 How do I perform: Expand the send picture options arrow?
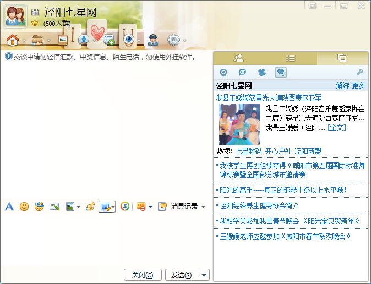pyautogui.click(x=78, y=207)
